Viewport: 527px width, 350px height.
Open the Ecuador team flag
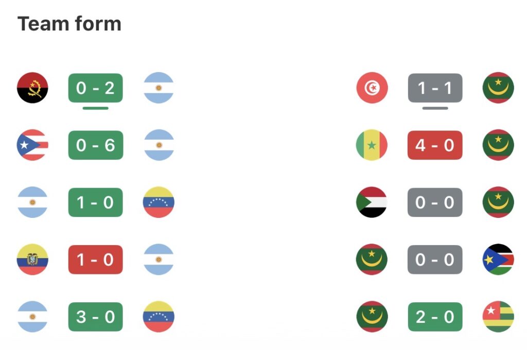point(32,260)
